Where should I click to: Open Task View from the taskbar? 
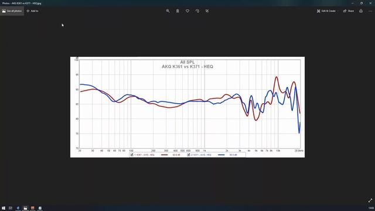click(x=11, y=208)
